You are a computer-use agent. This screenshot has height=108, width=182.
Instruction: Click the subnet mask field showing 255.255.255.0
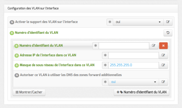[133, 65]
